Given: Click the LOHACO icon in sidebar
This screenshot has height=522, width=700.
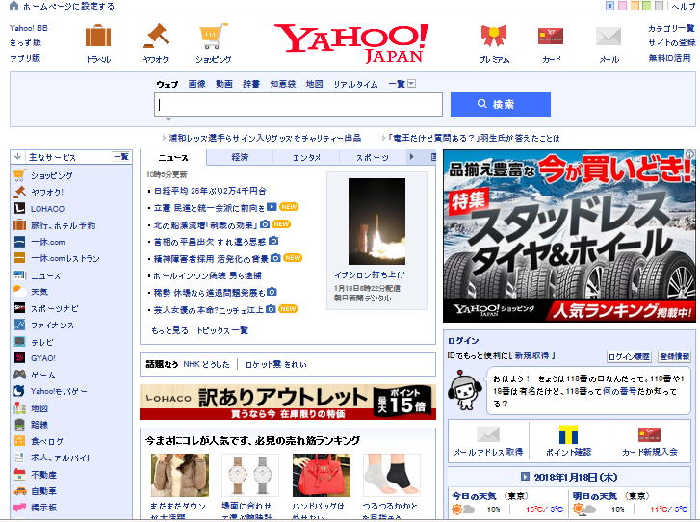Looking at the screenshot, I should 19,208.
